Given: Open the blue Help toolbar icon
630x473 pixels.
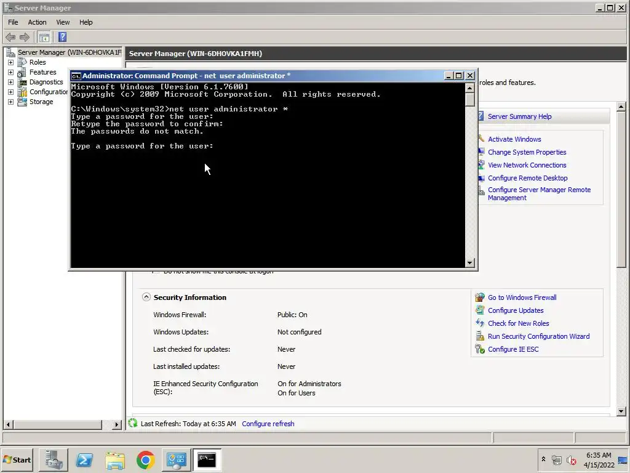Looking at the screenshot, I should (62, 38).
